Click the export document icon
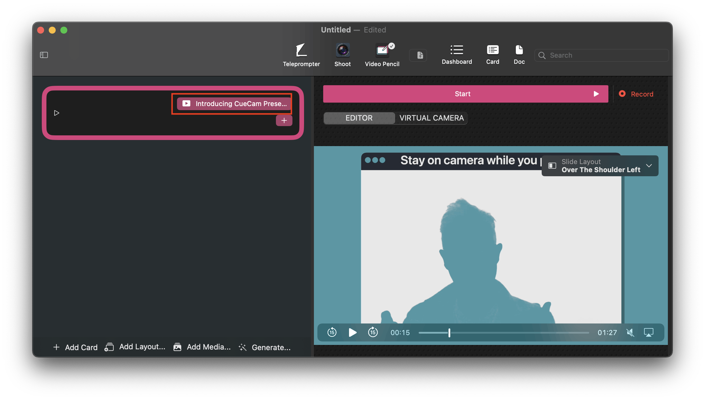705x400 pixels. pos(420,55)
